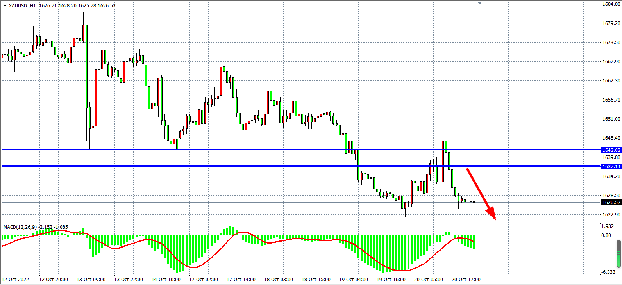Click the triangle arrow beside XAUUSD symbol

5,6
